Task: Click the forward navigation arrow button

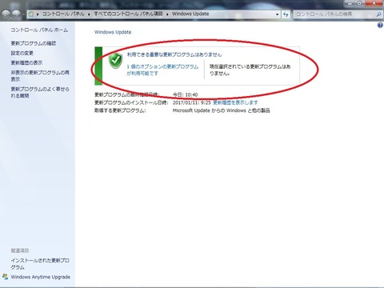Action: (x=17, y=14)
